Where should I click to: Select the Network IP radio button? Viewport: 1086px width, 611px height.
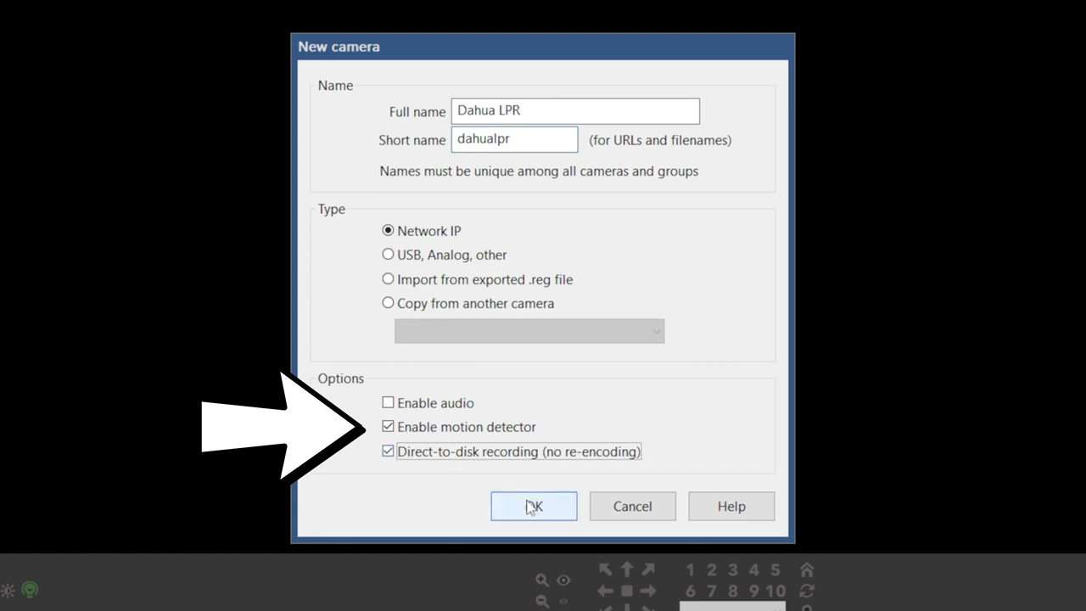point(388,231)
